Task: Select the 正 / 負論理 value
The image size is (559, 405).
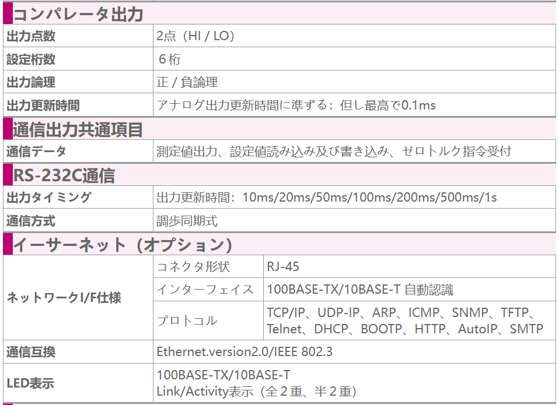Action: (x=187, y=82)
